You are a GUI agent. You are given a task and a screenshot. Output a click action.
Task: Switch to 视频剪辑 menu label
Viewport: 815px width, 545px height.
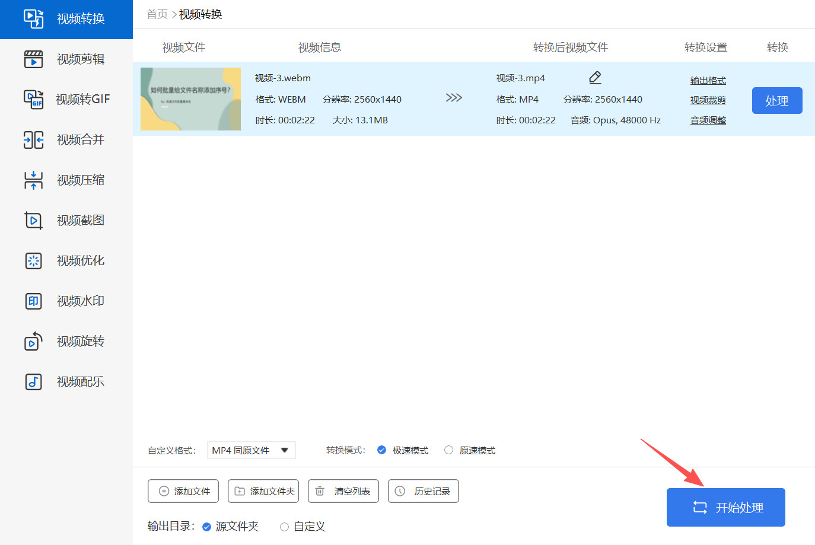pyautogui.click(x=81, y=59)
